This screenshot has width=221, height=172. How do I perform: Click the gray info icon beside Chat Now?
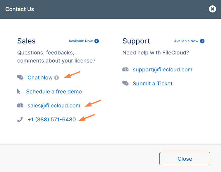(57, 78)
